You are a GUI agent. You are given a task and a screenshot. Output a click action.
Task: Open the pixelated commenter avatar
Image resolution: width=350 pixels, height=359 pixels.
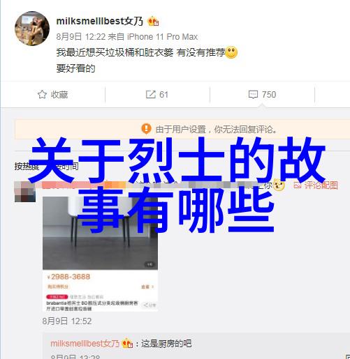pos(25,192)
